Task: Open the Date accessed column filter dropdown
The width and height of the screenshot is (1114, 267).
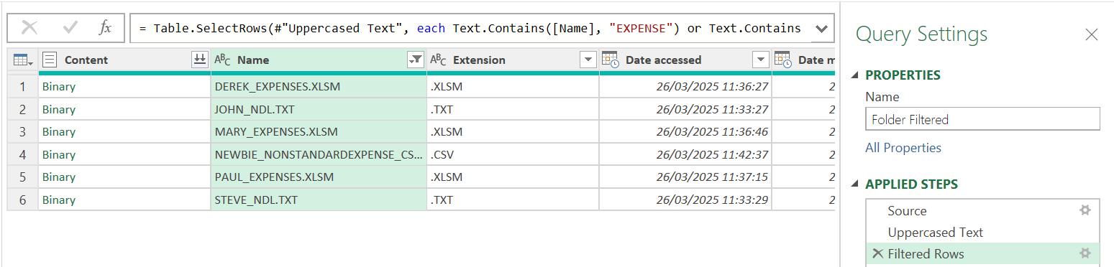Action: [760, 60]
